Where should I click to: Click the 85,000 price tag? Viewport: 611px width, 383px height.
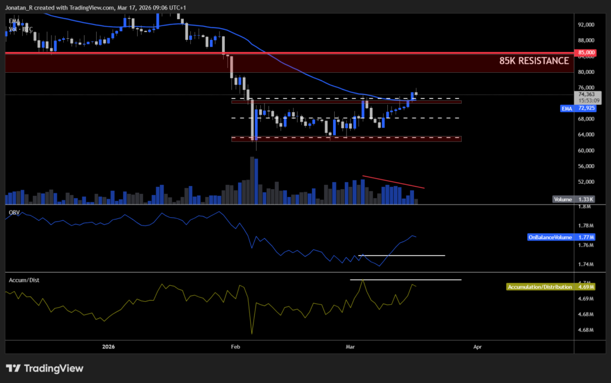click(x=585, y=52)
